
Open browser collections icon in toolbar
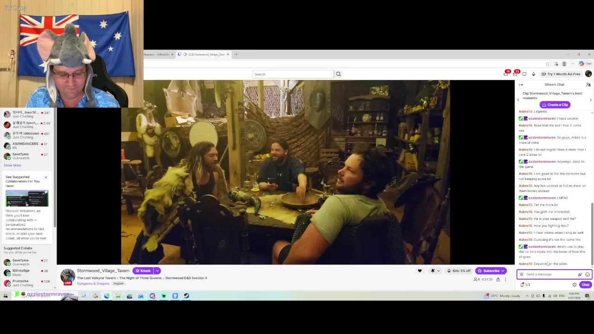(556, 64)
